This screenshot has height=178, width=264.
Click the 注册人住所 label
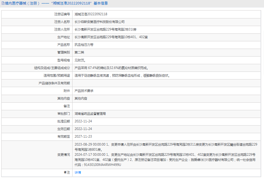tap(62, 30)
